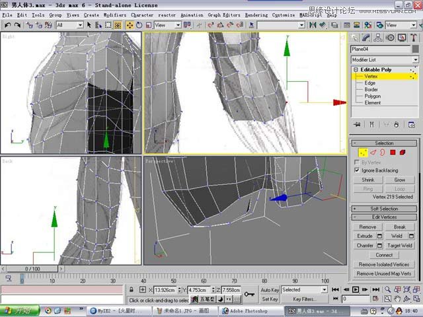Open the Hierarchy command panel tab

click(378, 37)
